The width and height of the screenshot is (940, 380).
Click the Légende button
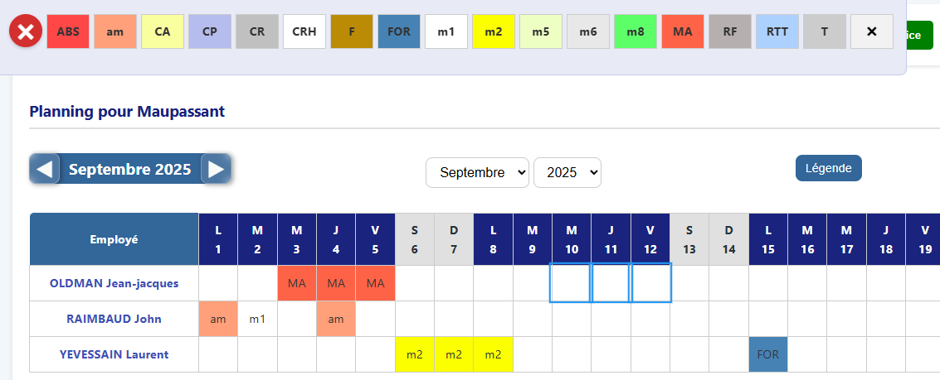click(x=828, y=168)
